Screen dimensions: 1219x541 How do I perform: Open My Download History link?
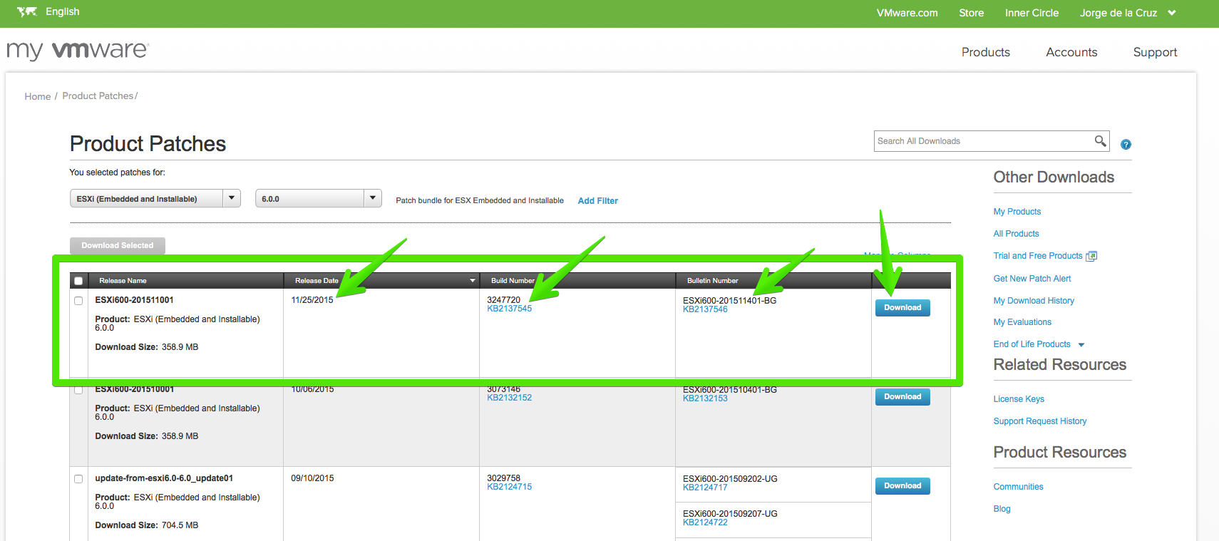[x=1034, y=301]
